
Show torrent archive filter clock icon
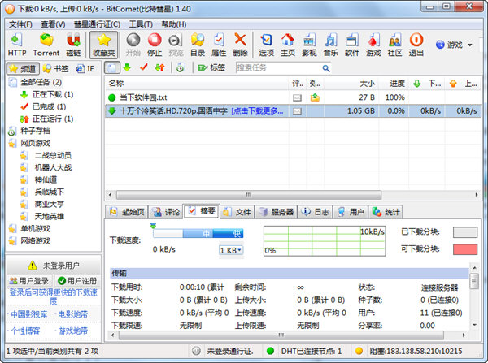point(181,67)
